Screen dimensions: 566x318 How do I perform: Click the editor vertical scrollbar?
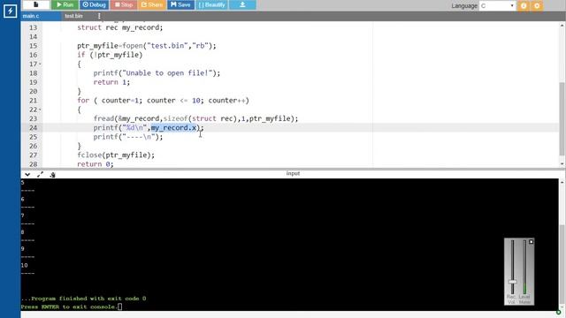click(562, 119)
